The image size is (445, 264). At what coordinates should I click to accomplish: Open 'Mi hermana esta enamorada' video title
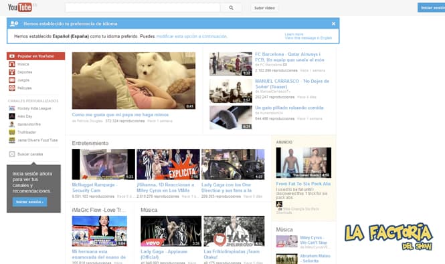99,255
